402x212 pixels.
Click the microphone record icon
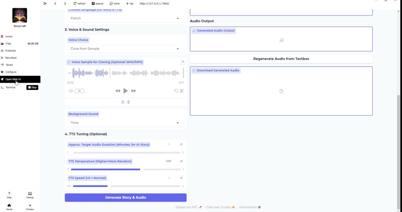coord(128,102)
